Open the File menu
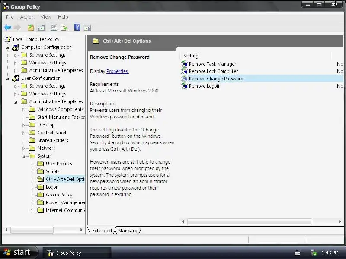346x259 pixels. [x=10, y=17]
